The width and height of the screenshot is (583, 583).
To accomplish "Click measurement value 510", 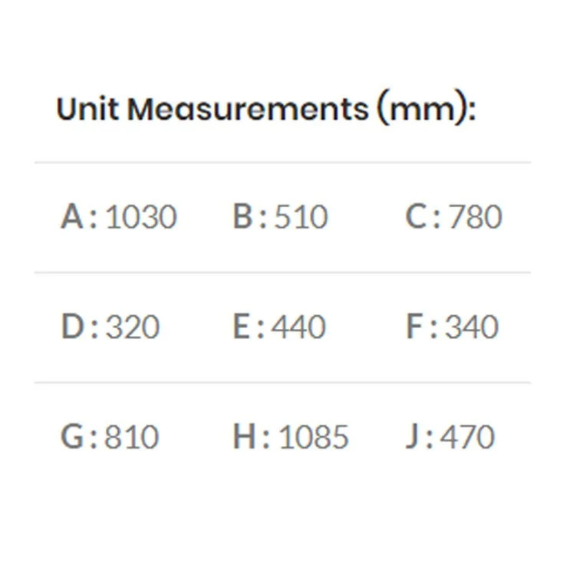I will [x=301, y=217].
